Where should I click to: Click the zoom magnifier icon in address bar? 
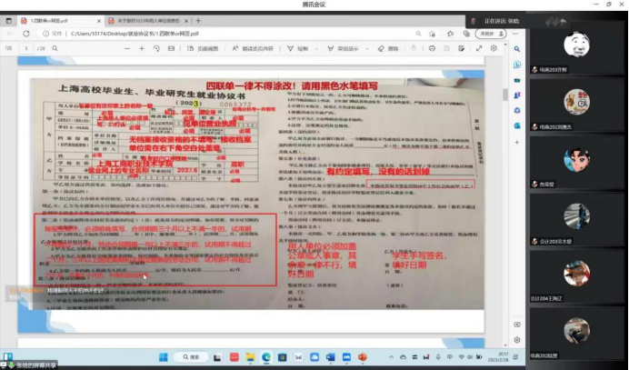pyautogui.click(x=418, y=34)
